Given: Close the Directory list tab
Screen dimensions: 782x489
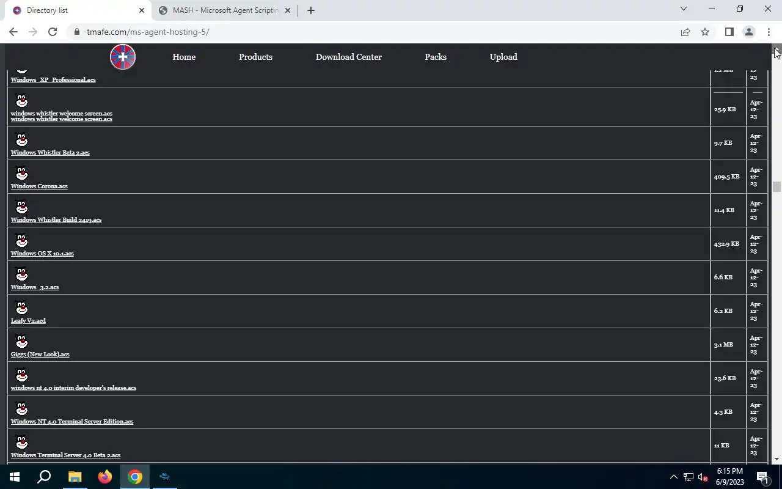Looking at the screenshot, I should click(141, 10).
